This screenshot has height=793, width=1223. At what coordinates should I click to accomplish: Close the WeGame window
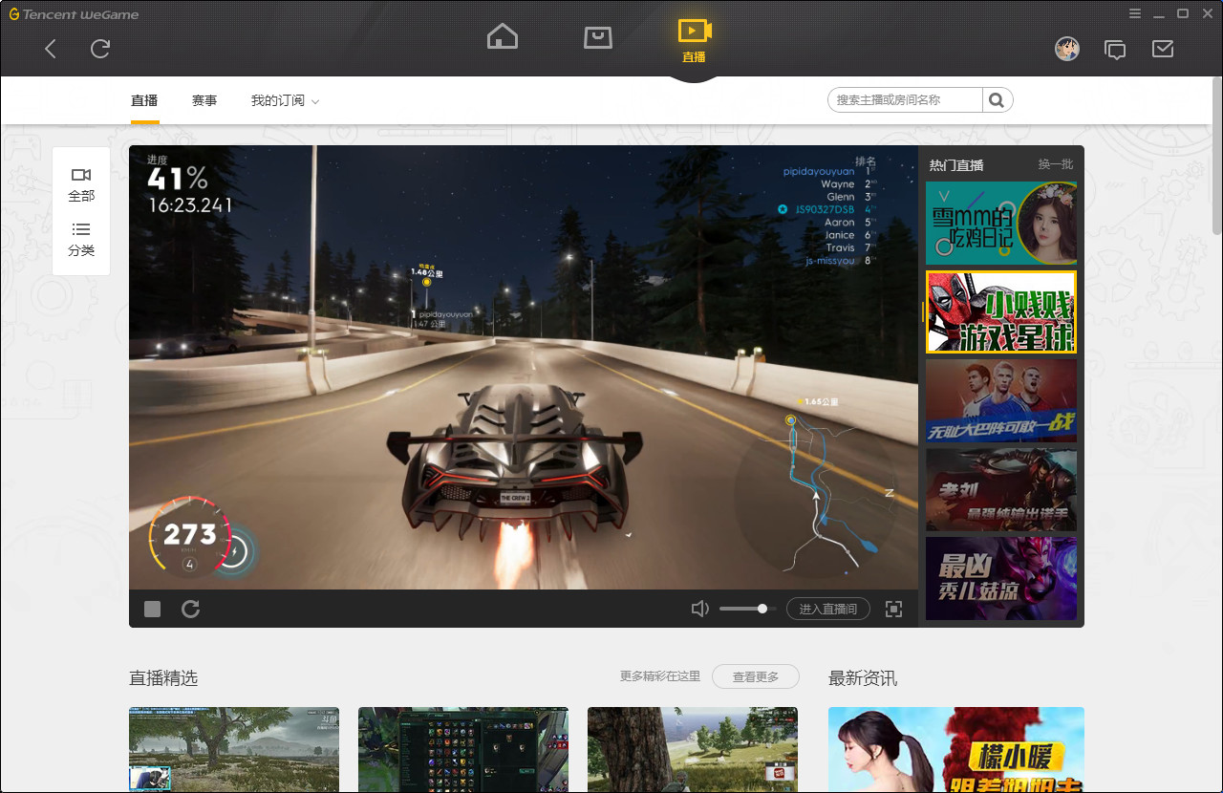(x=1207, y=13)
